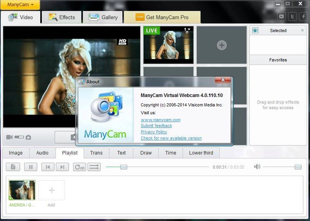Click the small snapshot camera icon

29,137
